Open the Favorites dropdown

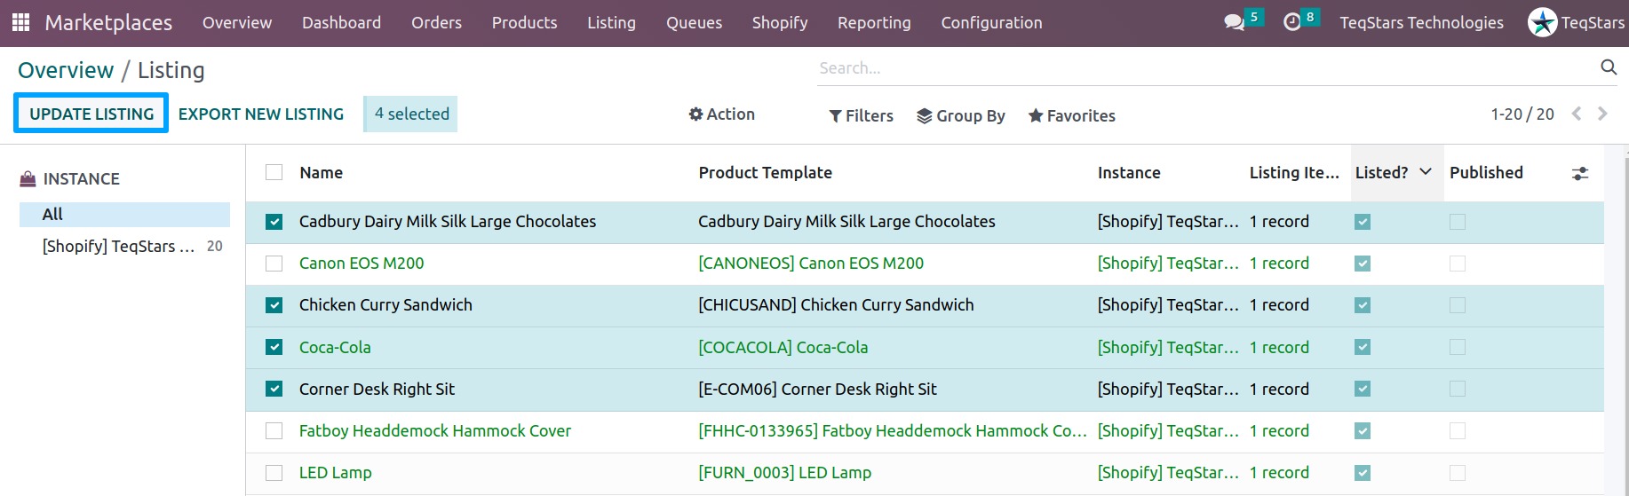[x=1071, y=115]
